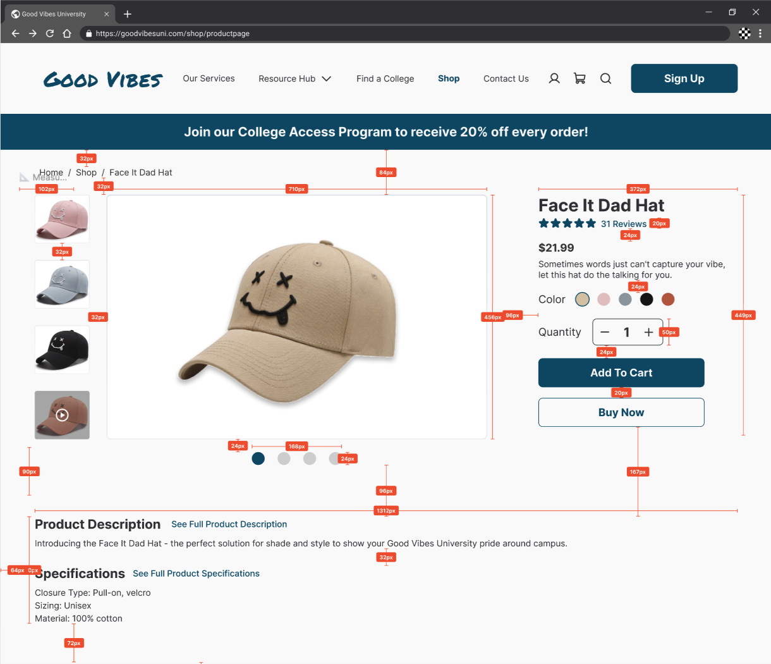Select the third carousel dot
The width and height of the screenshot is (771, 664).
click(310, 458)
